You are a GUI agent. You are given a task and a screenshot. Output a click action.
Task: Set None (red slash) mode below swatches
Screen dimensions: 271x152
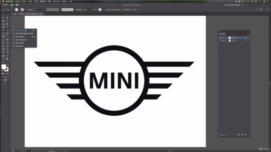(8, 74)
